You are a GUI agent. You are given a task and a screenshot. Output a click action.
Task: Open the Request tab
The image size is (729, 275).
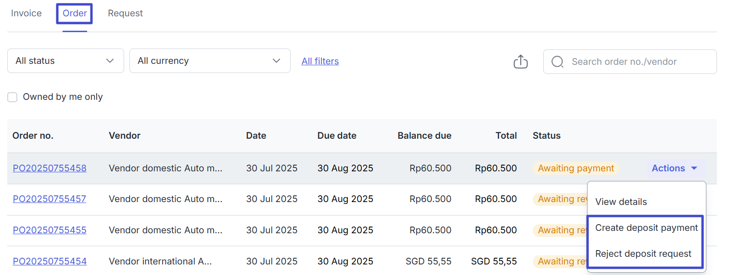point(125,13)
